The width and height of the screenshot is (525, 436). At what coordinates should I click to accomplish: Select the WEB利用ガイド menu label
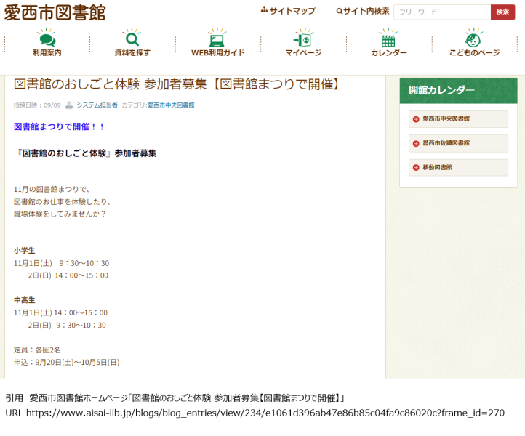(x=217, y=53)
